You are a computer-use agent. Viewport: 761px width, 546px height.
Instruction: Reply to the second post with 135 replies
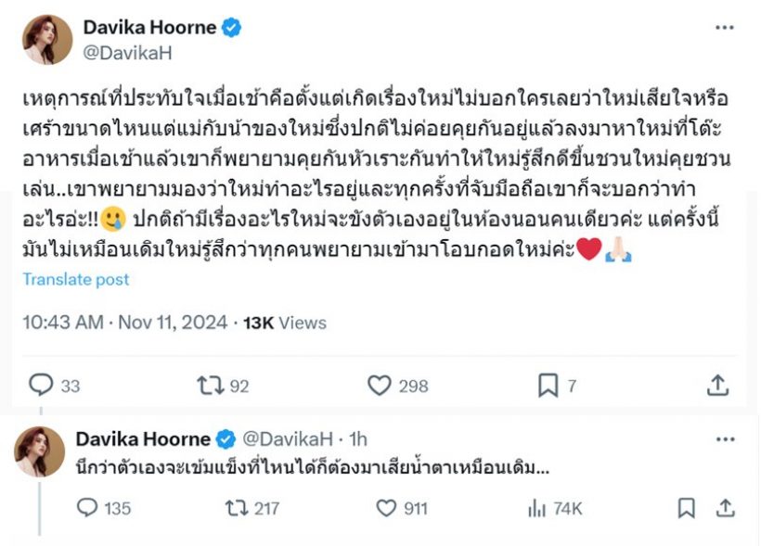87,507
